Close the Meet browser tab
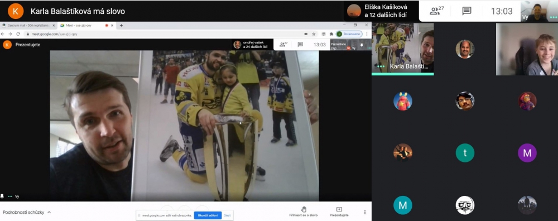Viewport: 558px width, 221px height. pos(112,26)
